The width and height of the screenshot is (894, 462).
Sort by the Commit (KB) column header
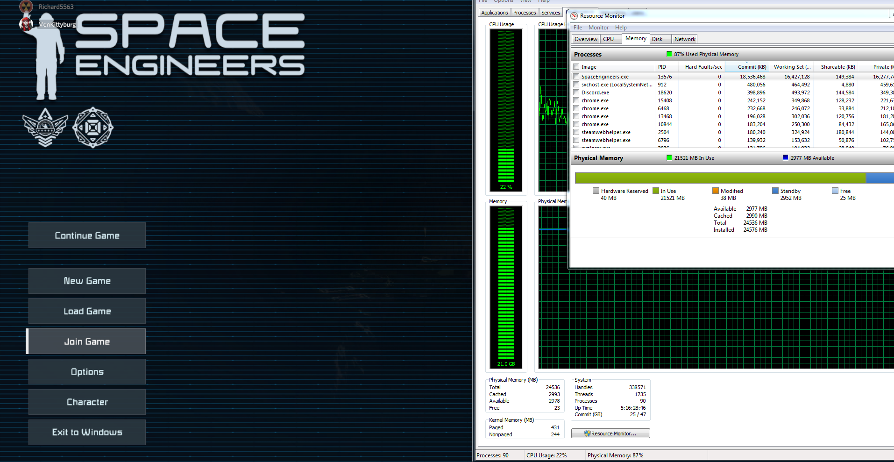[x=752, y=67]
